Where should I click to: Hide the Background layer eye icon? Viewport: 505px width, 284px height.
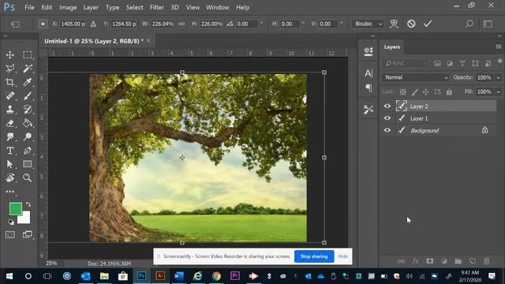(x=387, y=130)
